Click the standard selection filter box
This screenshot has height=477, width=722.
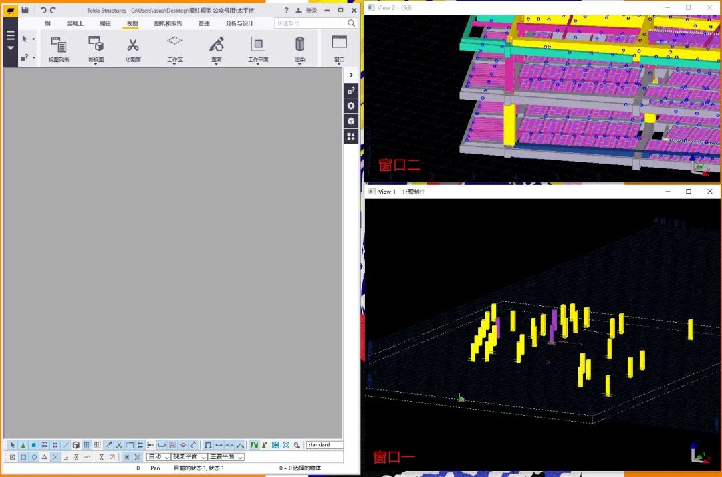(324, 445)
